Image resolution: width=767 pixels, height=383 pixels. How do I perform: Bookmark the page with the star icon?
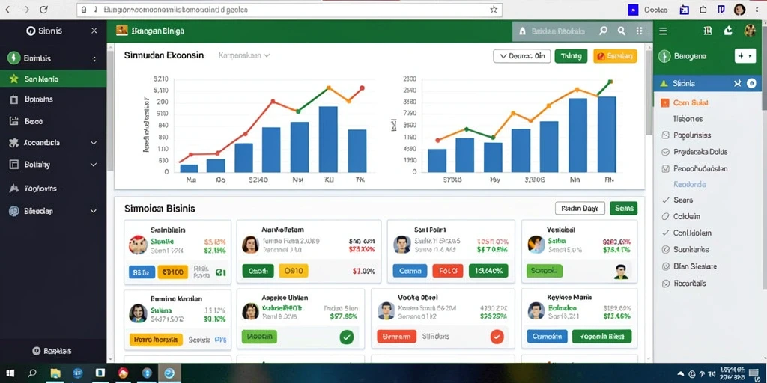[x=494, y=9]
